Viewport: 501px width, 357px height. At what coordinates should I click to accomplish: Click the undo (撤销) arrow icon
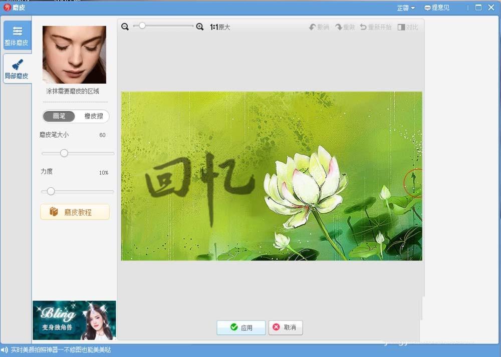coord(313,27)
